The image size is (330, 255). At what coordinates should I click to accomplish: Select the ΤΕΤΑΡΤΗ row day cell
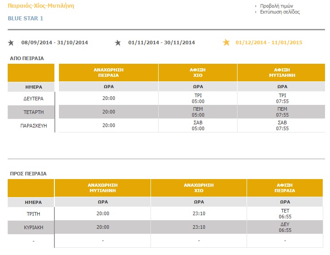click(31, 112)
